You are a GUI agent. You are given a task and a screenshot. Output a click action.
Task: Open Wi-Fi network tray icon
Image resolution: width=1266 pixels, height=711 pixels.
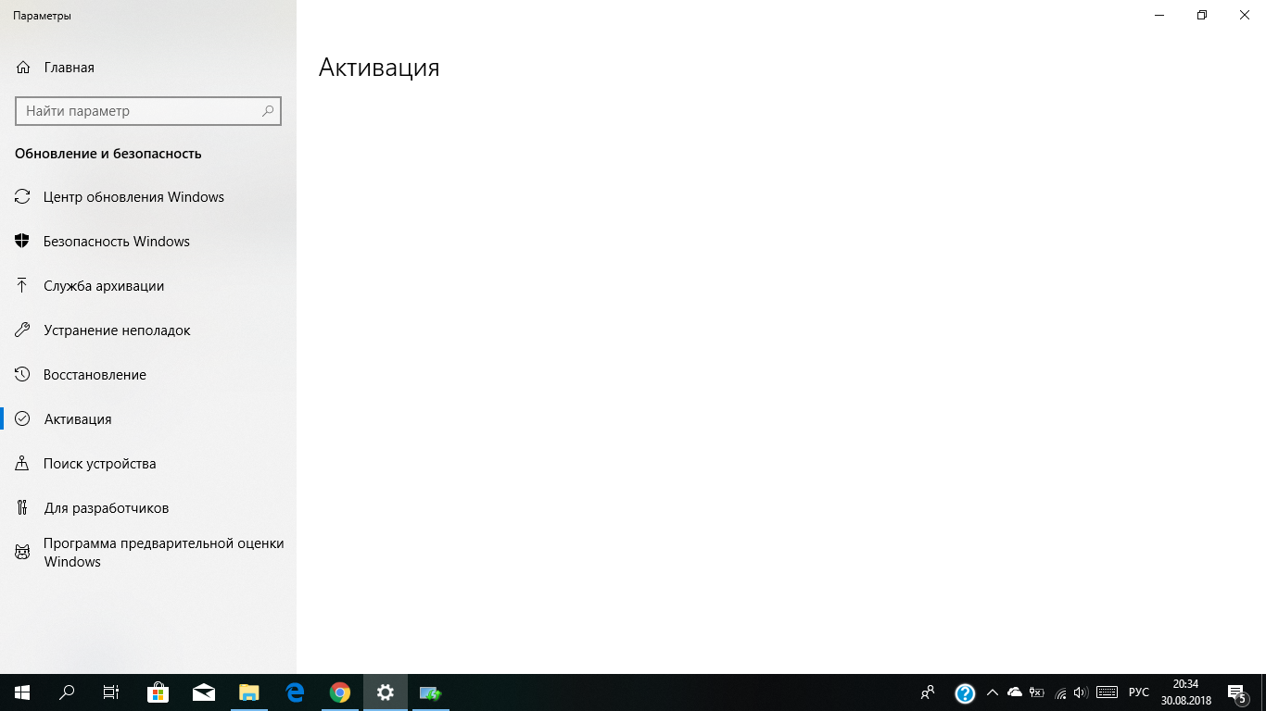(x=1060, y=692)
